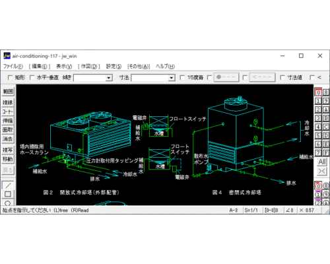
Task: Switch to layer 9 button
Action: pyautogui.click(x=326, y=101)
